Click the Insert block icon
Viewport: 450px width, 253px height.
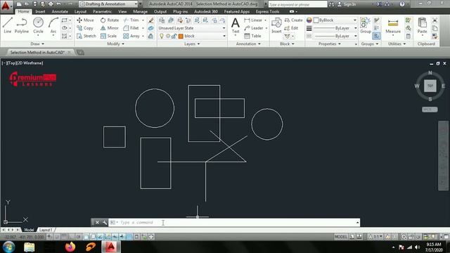tap(276, 25)
